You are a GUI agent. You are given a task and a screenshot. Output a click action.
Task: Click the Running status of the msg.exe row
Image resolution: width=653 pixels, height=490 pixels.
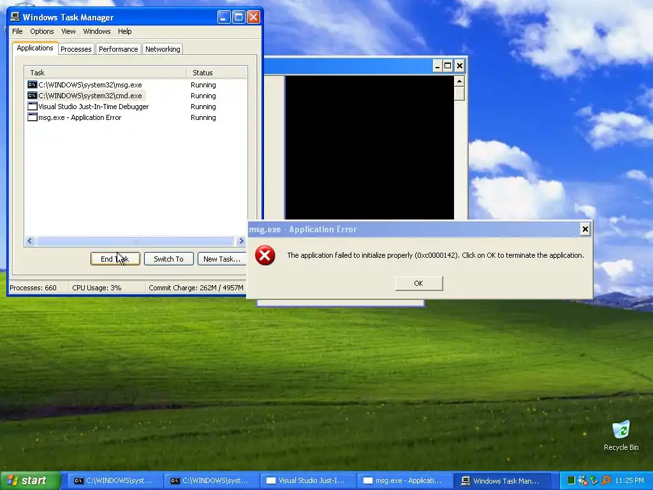coord(203,85)
